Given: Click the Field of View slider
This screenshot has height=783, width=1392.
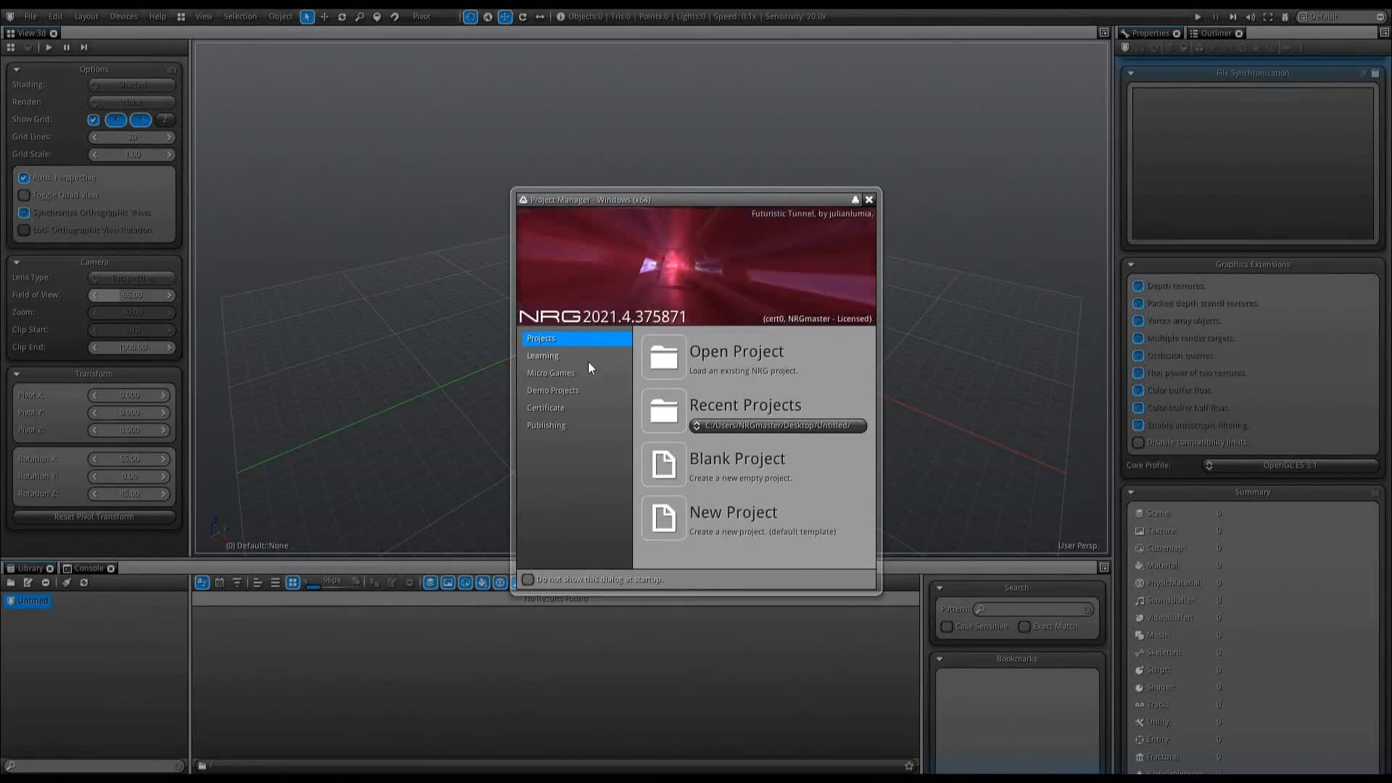Looking at the screenshot, I should (x=132, y=295).
